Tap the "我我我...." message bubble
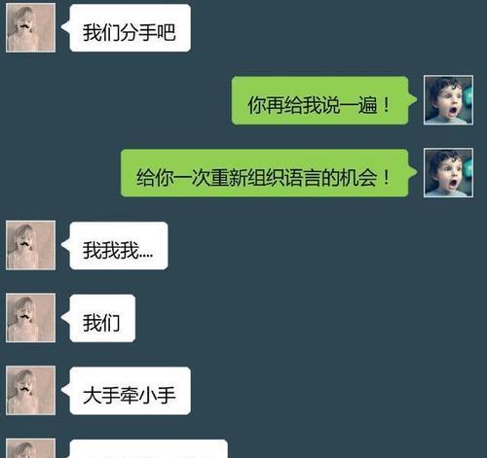The image size is (487, 458). click(x=119, y=246)
